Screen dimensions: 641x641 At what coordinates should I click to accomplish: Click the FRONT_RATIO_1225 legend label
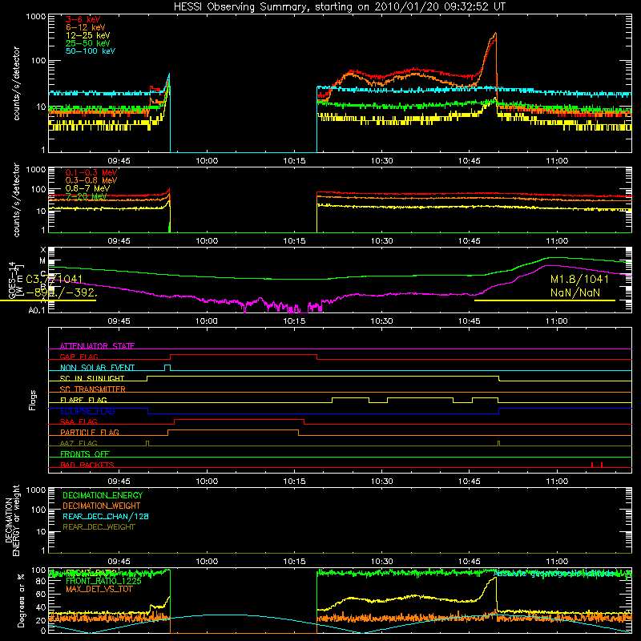point(103,581)
